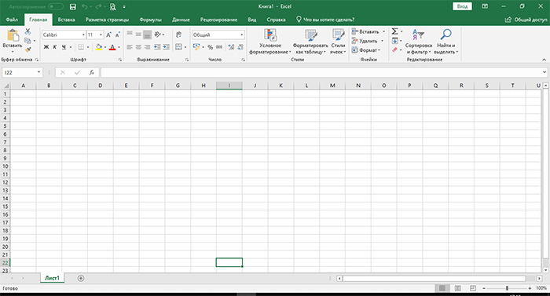Add a new sheet with plus icon
The image size is (550, 296).
(x=81, y=278)
